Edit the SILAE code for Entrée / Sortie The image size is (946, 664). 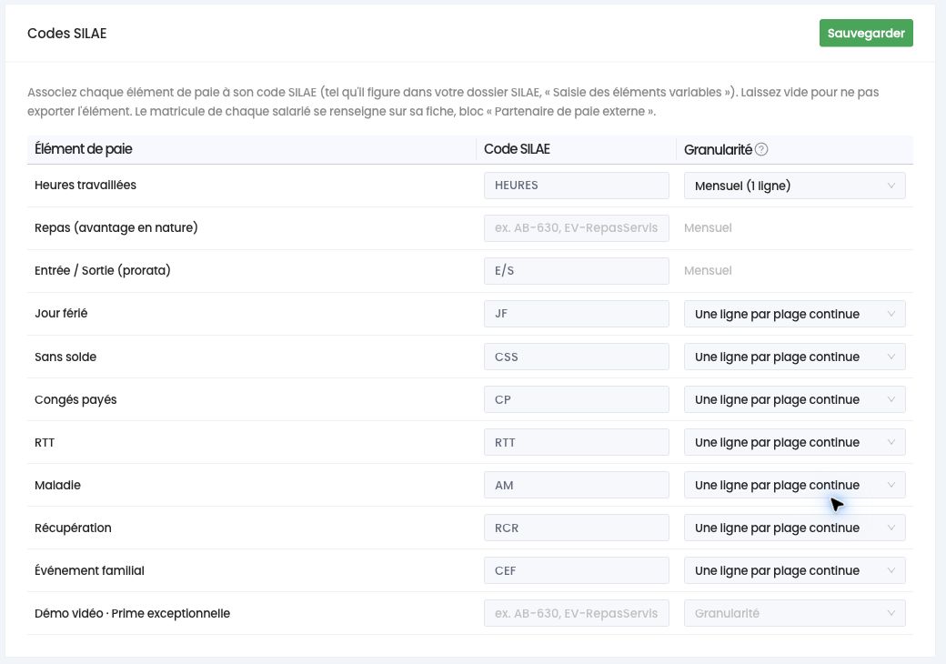click(x=576, y=271)
